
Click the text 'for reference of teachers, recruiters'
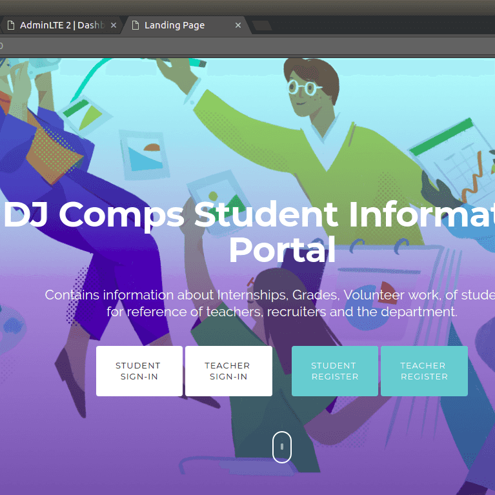point(216,312)
